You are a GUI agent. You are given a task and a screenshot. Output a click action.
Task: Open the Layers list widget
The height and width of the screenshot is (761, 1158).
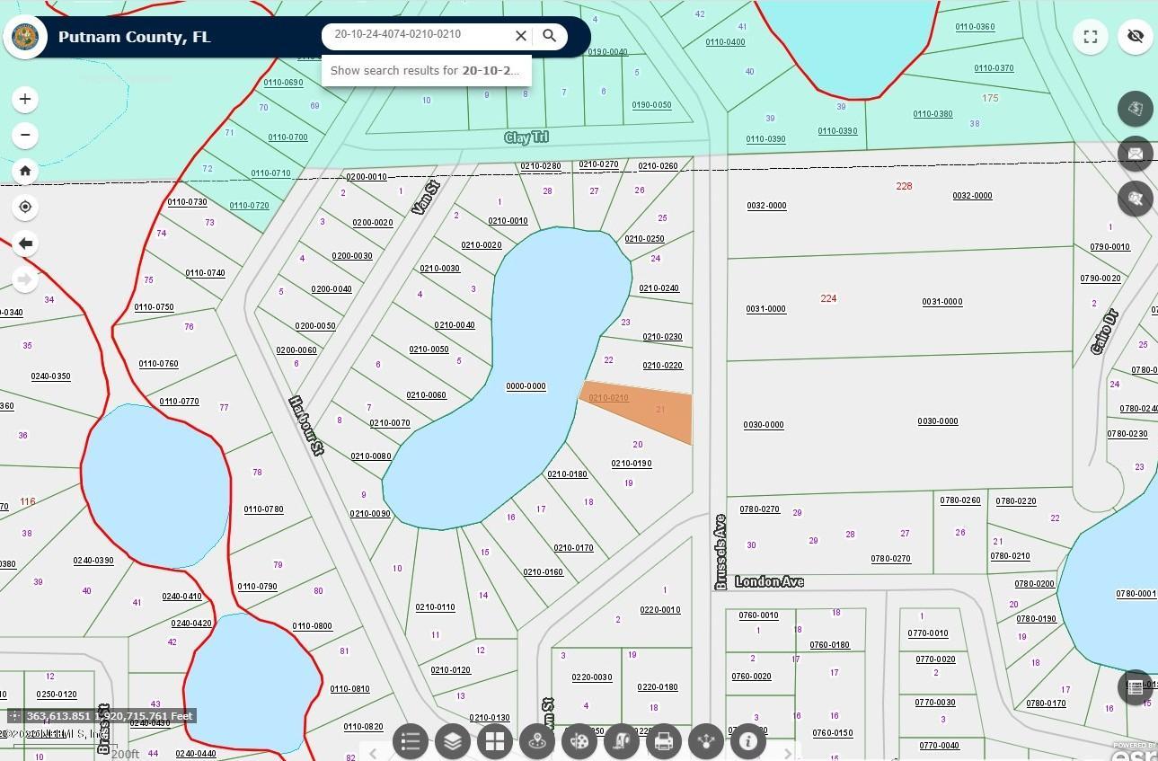point(453,741)
